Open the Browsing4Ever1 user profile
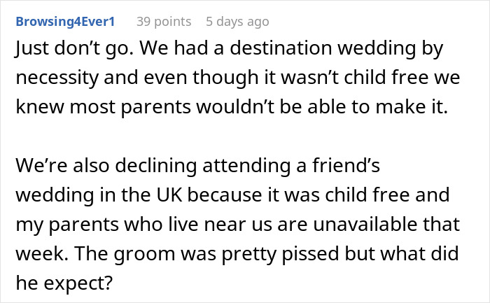Screen dimensions: 490x303 point(66,22)
